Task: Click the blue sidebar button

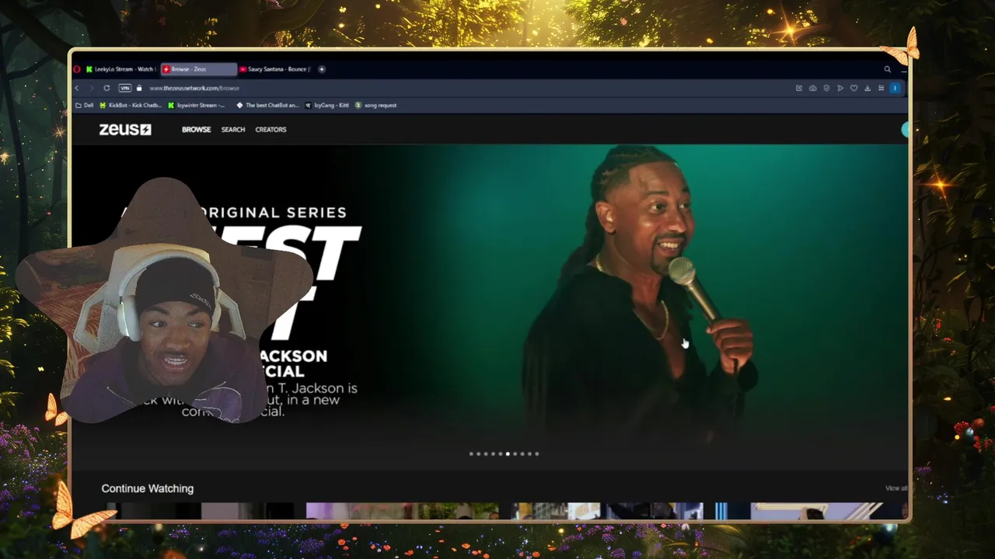Action: pos(895,88)
